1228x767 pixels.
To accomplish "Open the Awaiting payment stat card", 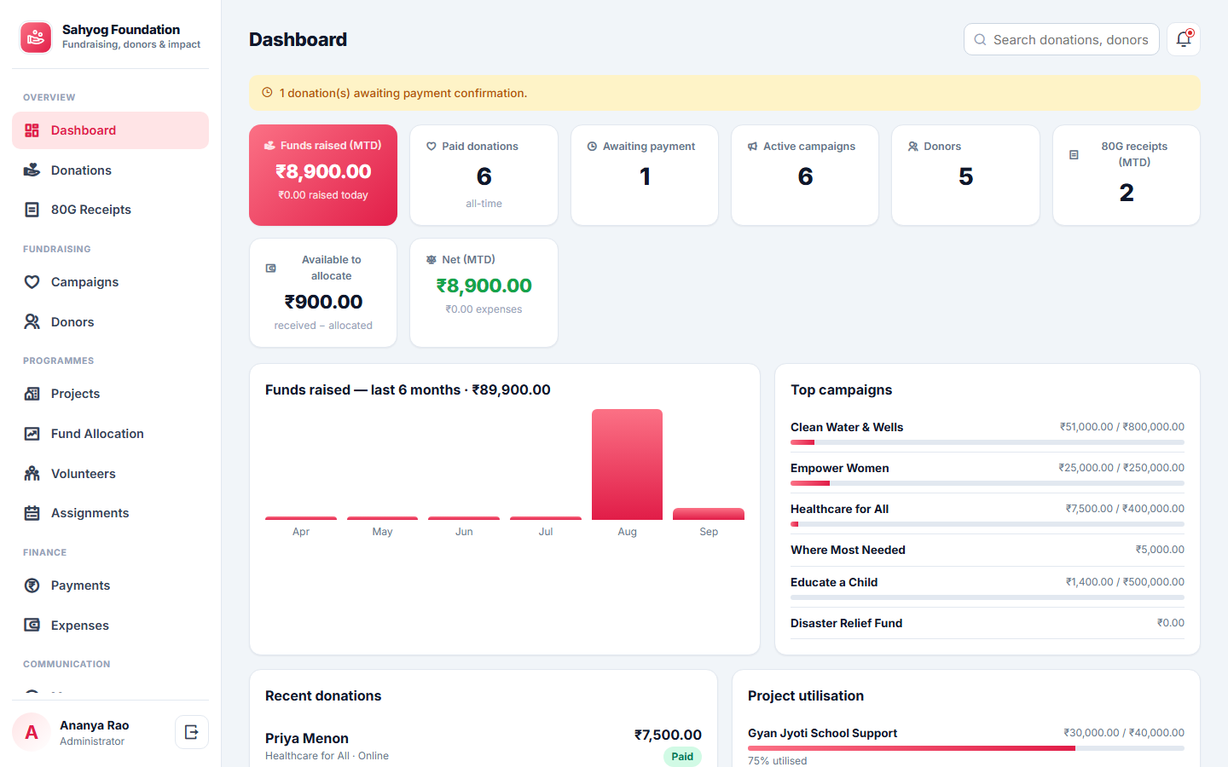I will pos(645,175).
